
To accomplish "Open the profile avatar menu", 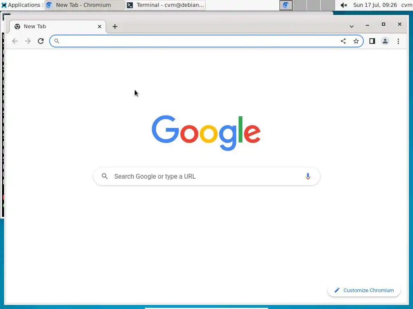I will [x=385, y=41].
